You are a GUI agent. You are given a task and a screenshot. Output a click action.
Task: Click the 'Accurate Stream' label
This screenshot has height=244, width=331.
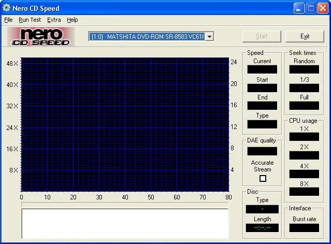[262, 166]
